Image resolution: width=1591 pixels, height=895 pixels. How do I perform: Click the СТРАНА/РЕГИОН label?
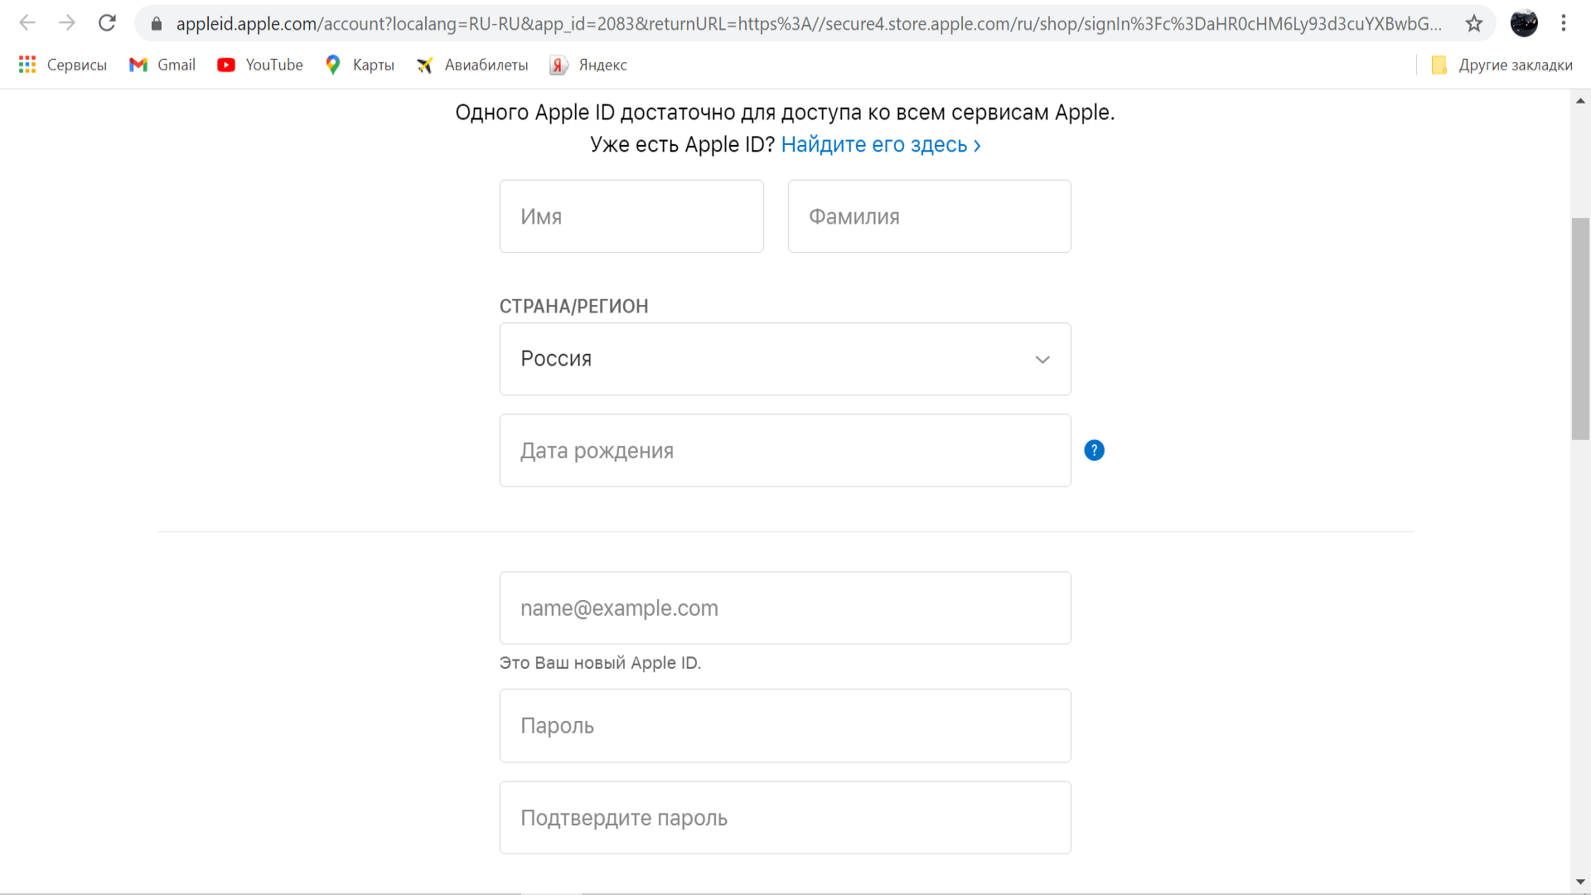tap(573, 306)
